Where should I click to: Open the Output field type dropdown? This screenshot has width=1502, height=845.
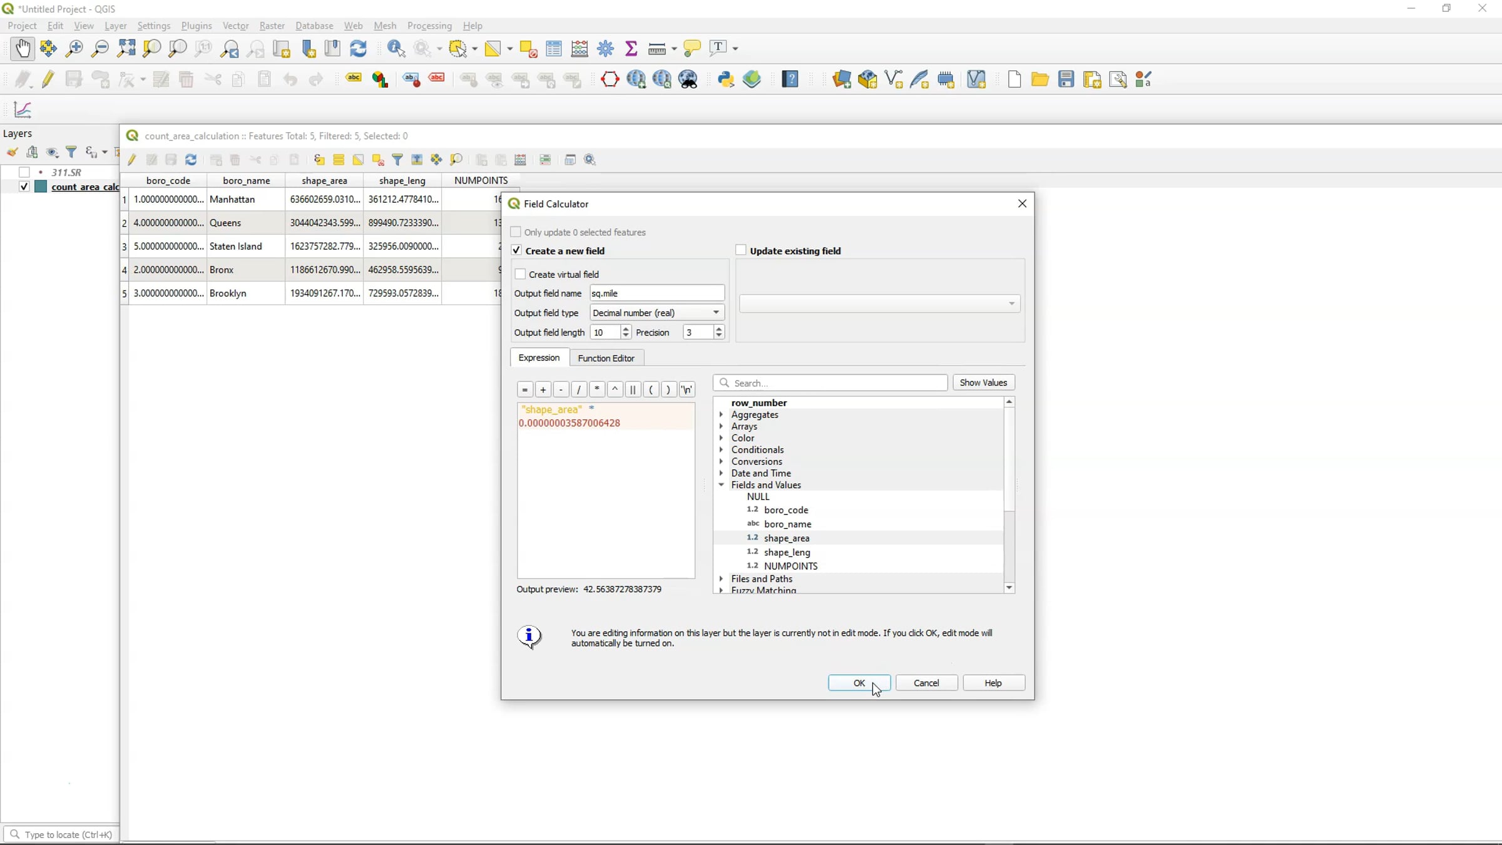coord(656,312)
